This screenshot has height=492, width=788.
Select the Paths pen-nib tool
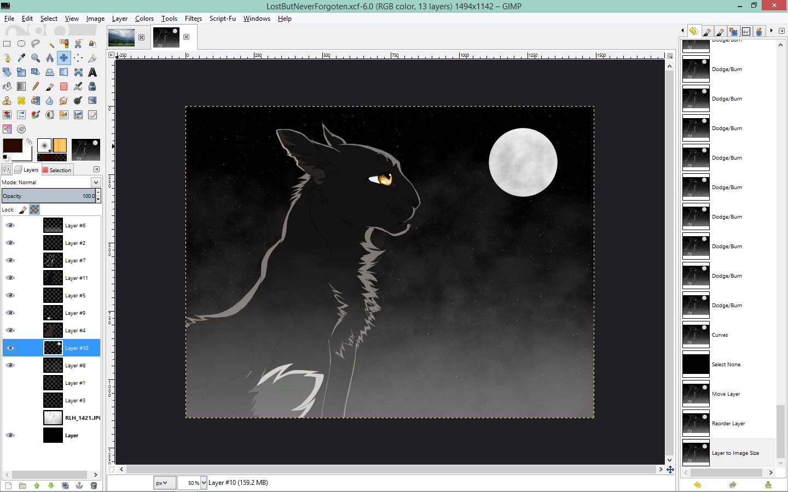[x=7, y=58]
